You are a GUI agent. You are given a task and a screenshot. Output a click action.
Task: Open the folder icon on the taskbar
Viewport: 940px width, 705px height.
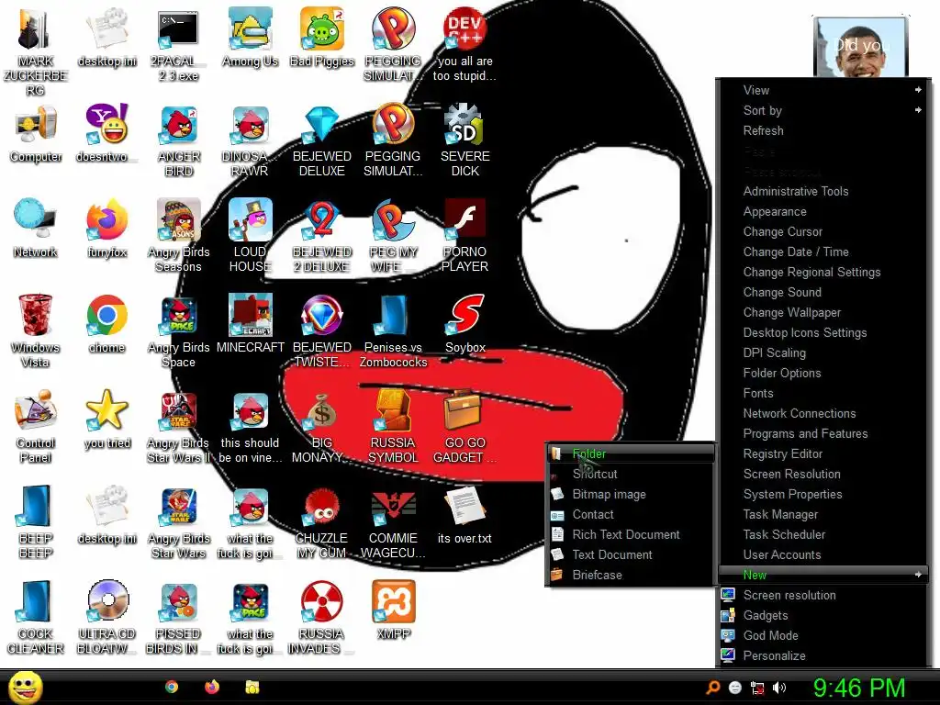(x=252, y=687)
